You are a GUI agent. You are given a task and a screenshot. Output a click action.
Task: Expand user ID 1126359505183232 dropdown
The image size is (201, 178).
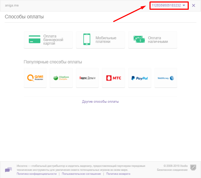[169, 5]
